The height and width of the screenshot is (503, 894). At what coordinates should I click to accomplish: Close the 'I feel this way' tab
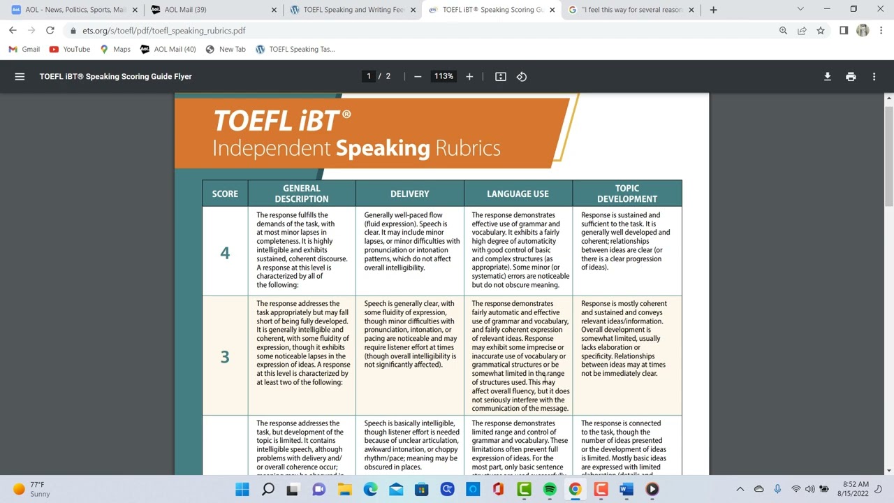[x=691, y=10]
